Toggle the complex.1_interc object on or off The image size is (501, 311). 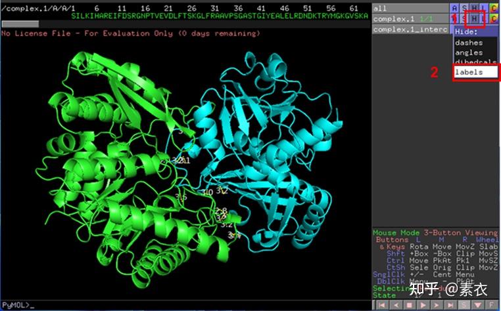(x=410, y=30)
